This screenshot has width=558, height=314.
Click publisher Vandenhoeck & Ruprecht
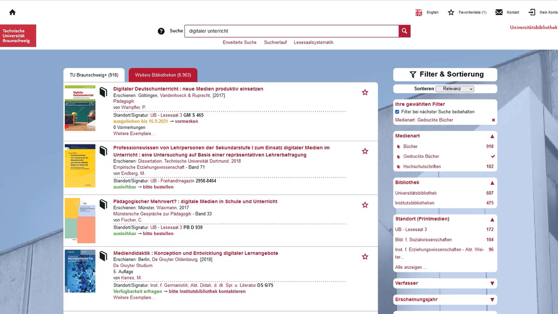[186, 95]
